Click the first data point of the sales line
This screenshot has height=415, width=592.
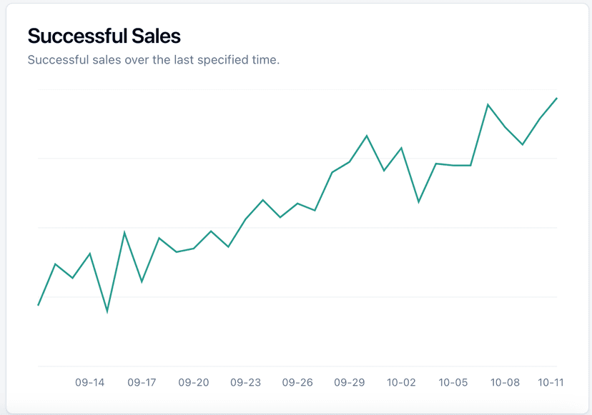coord(39,305)
